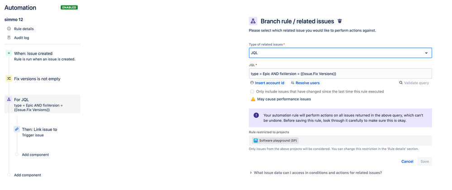Click into the JQL query input field
The height and width of the screenshot is (190, 452).
pos(340,74)
